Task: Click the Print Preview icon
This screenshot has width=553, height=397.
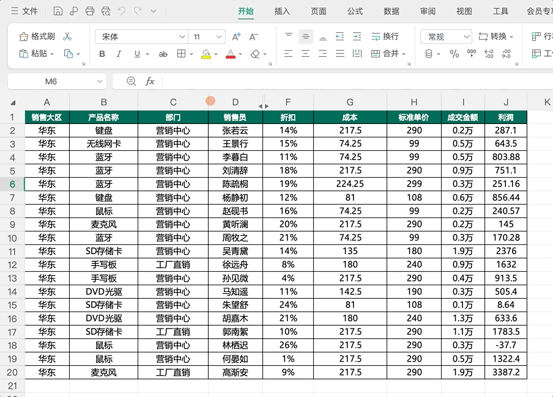Action: click(106, 11)
